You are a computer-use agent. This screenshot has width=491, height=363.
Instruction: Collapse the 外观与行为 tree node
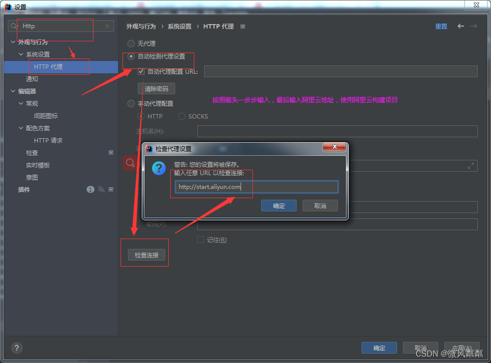click(x=13, y=42)
